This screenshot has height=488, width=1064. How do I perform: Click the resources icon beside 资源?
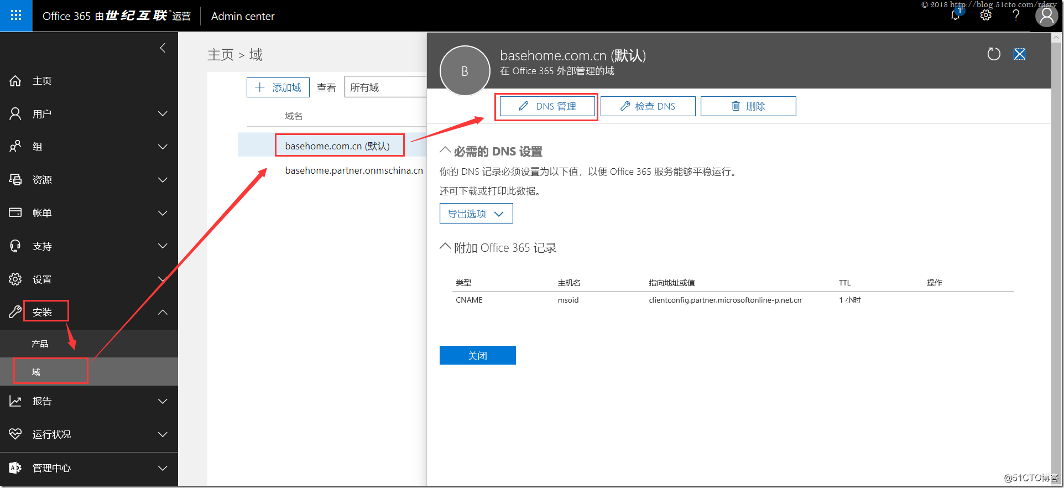15,180
